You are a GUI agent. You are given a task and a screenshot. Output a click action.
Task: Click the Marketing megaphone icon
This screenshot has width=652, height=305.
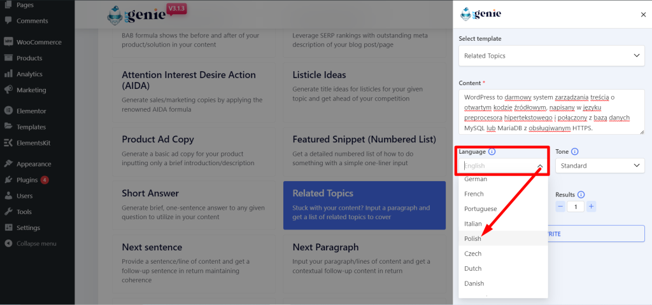(x=8, y=90)
